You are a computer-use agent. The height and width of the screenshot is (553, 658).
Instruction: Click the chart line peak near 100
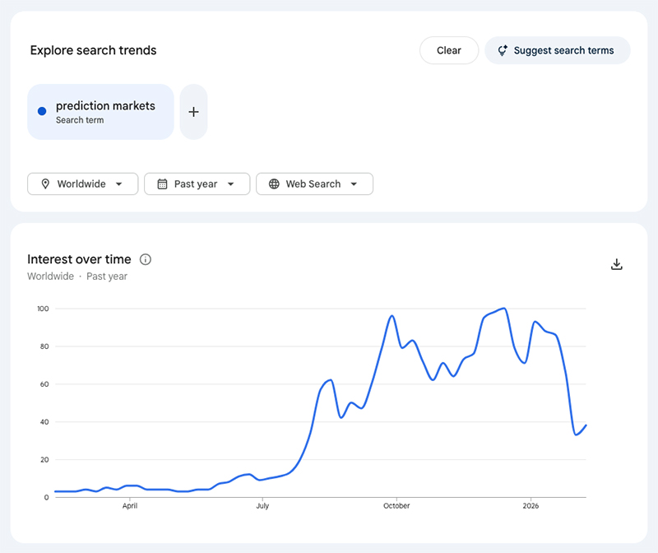504,309
